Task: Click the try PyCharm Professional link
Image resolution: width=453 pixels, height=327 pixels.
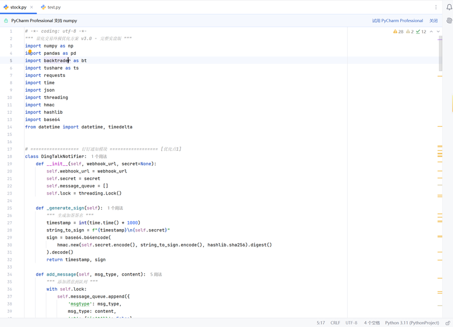Action: click(398, 20)
